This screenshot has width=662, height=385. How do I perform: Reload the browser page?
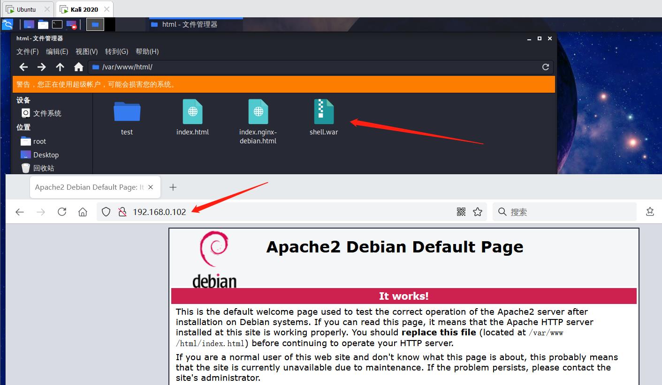pyautogui.click(x=62, y=212)
